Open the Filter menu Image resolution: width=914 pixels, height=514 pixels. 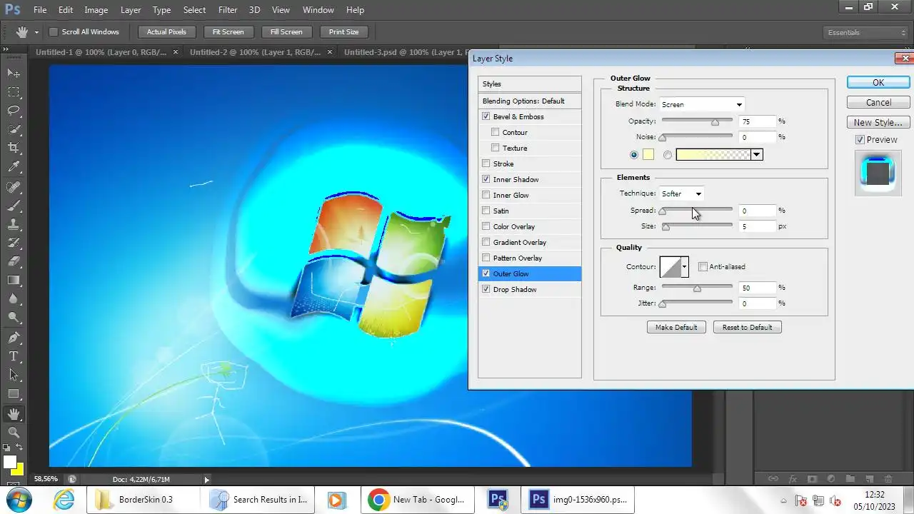(228, 10)
